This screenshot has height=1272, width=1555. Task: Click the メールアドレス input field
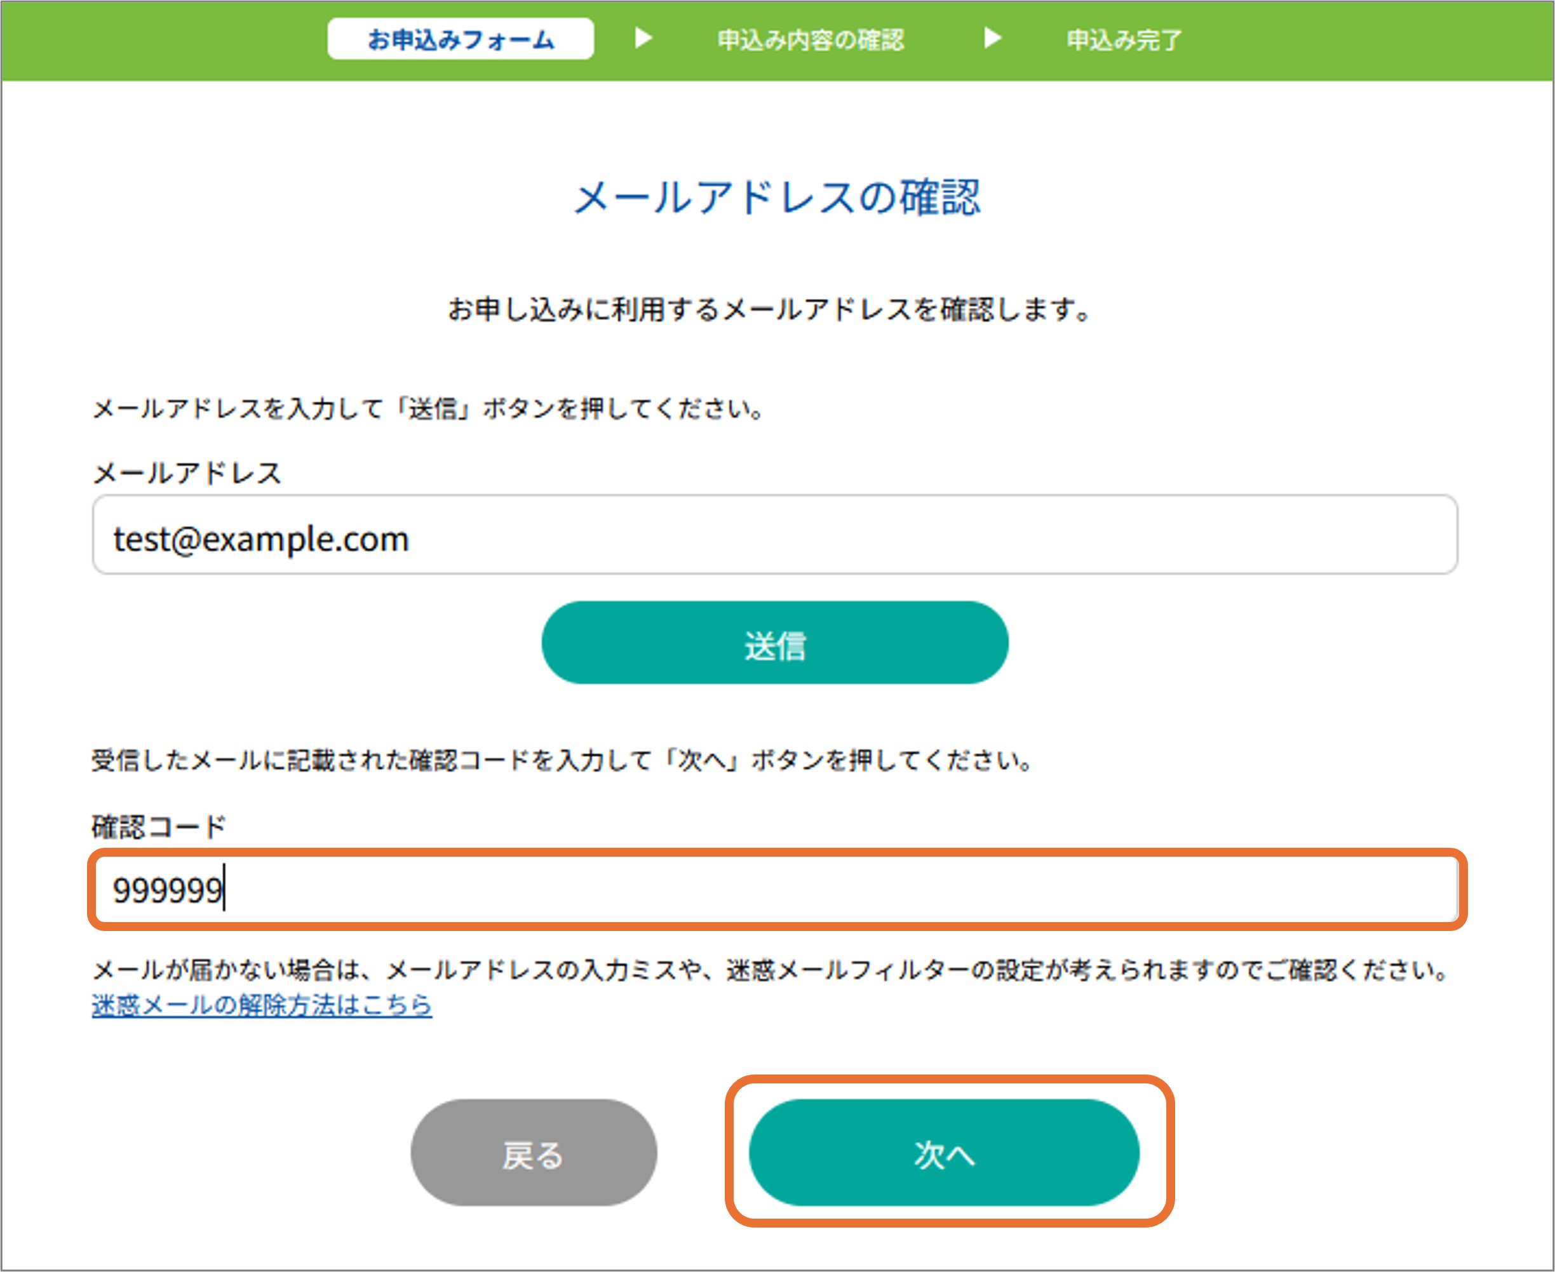click(x=774, y=535)
